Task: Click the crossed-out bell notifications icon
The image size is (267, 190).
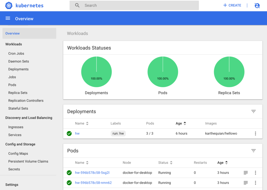Action: coord(257,5)
